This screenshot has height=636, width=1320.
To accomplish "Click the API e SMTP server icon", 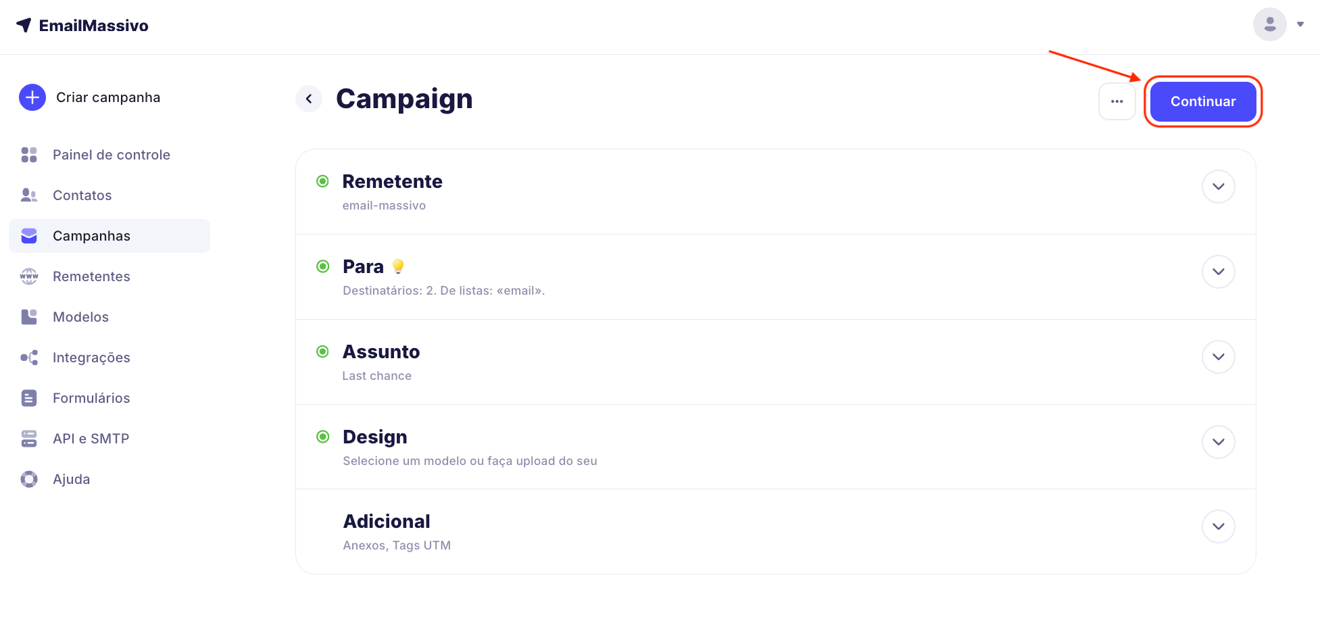I will (29, 439).
